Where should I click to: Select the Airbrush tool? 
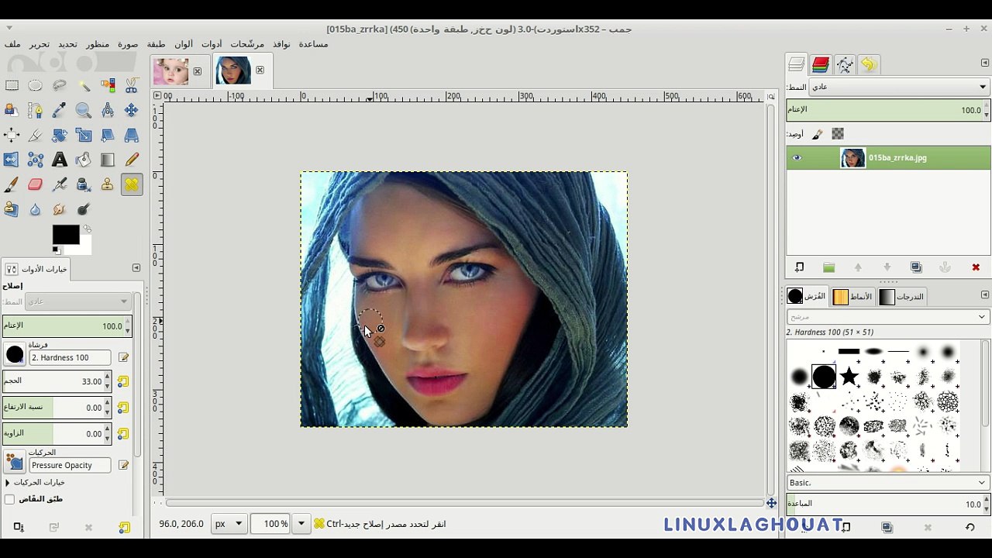pyautogui.click(x=60, y=184)
